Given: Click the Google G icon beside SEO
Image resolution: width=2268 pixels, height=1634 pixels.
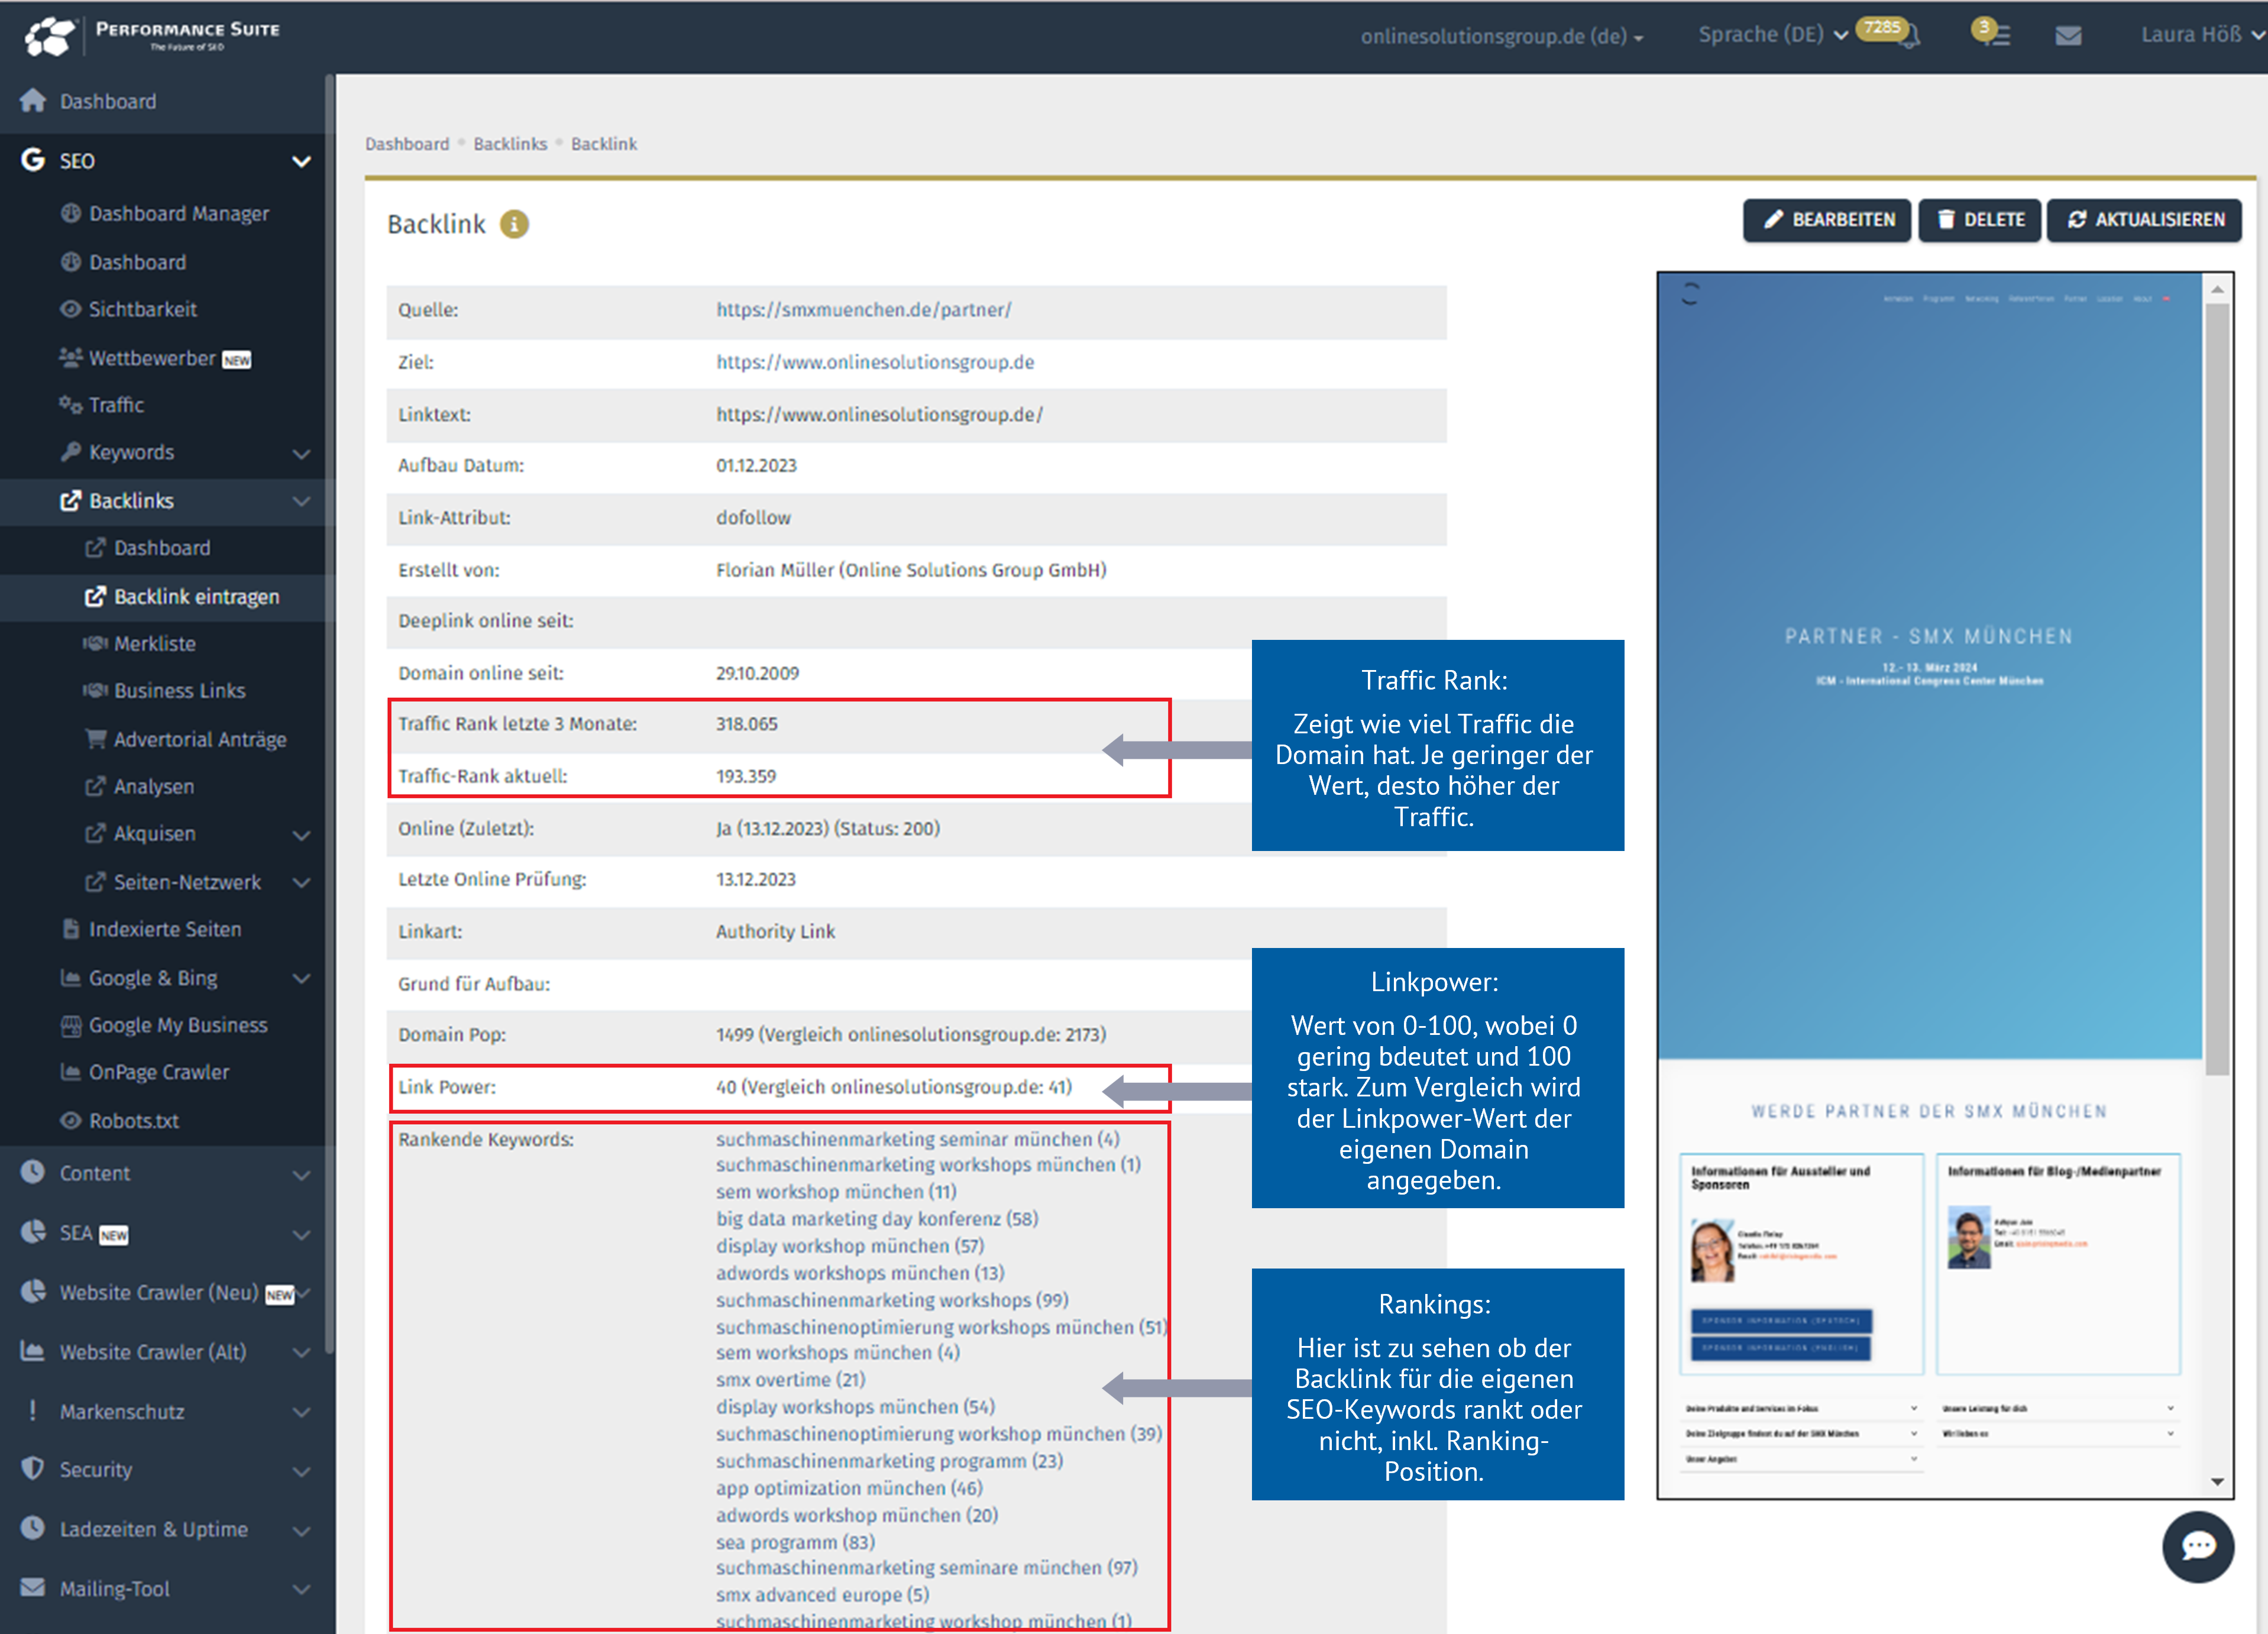Looking at the screenshot, I should click(x=33, y=160).
